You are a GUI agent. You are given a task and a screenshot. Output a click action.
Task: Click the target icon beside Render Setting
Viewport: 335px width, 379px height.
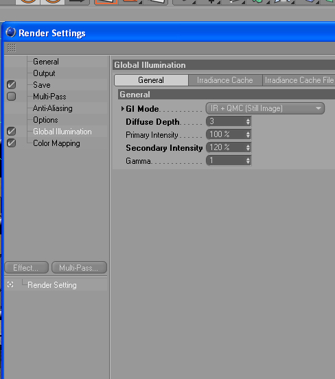click(x=10, y=284)
